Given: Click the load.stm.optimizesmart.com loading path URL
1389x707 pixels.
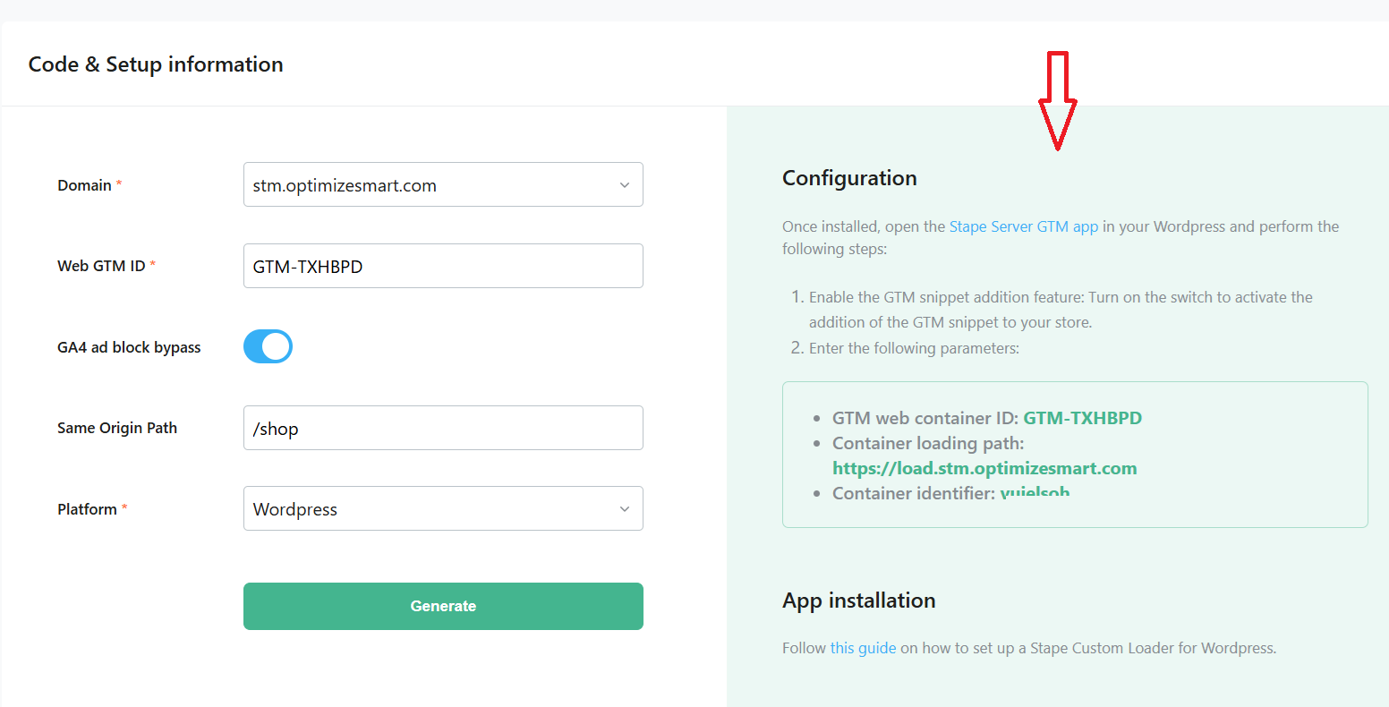Looking at the screenshot, I should (984, 468).
